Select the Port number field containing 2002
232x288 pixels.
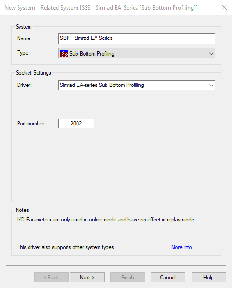pos(76,124)
